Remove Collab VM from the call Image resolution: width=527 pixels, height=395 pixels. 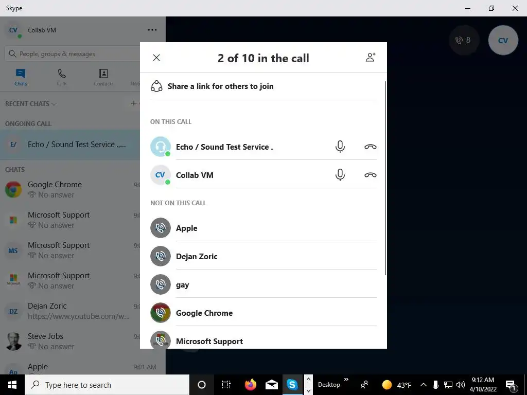[371, 175]
